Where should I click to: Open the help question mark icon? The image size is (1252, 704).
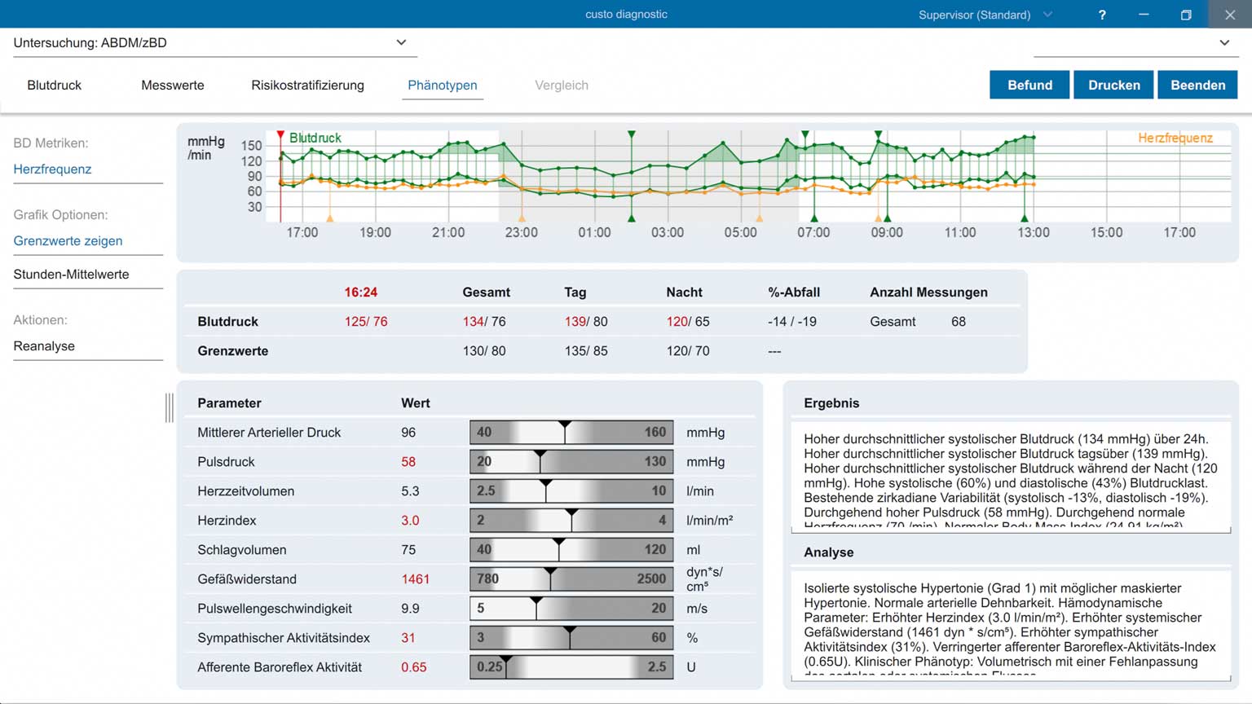[x=1102, y=15]
